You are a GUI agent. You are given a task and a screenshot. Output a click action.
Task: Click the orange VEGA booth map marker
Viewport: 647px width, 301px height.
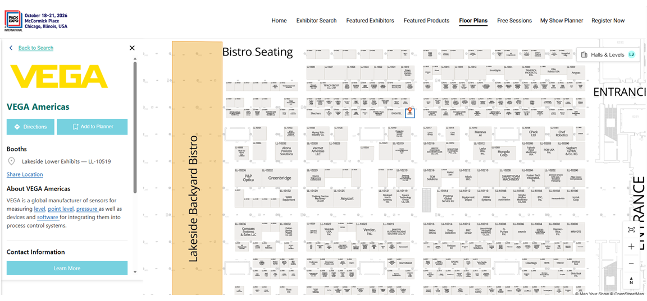pyautogui.click(x=409, y=110)
